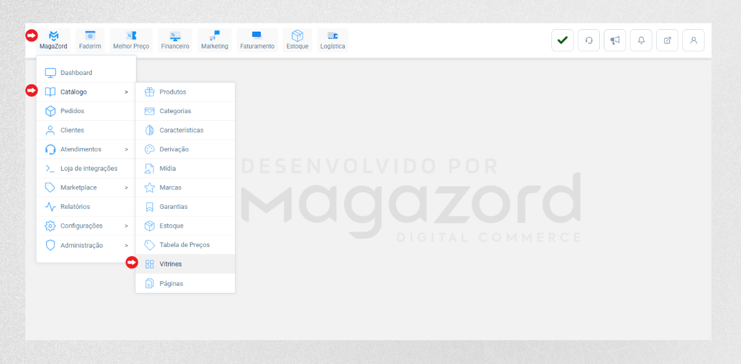The image size is (741, 364).
Task: Click the Atendimentos menu label
Action: pos(81,149)
